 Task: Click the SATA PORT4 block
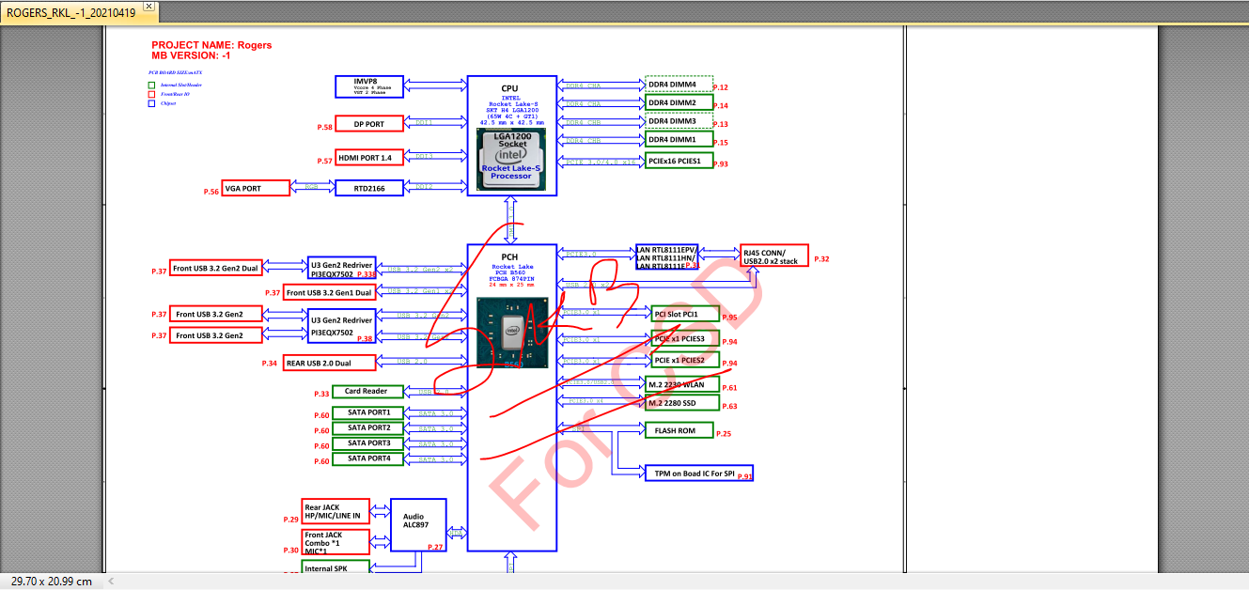point(367,458)
